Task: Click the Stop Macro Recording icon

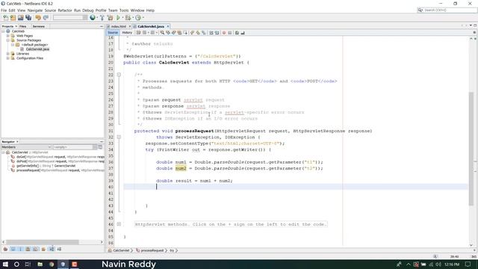Action: tap(230, 33)
